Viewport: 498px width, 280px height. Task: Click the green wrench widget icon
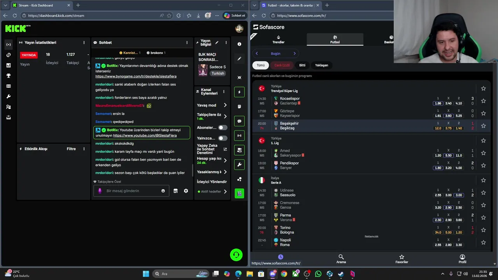[x=239, y=164]
